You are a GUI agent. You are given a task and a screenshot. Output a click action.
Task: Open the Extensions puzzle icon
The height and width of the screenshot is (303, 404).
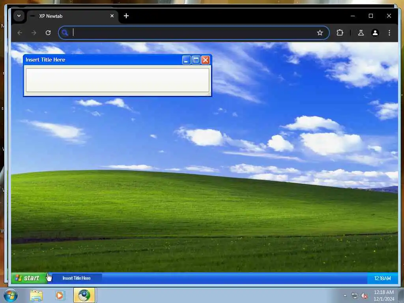pos(340,33)
